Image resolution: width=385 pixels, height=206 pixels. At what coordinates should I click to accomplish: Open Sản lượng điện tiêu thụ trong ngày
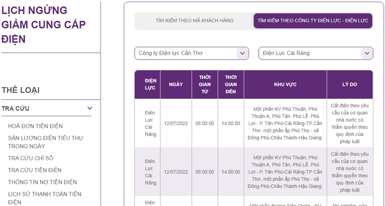coord(45,142)
